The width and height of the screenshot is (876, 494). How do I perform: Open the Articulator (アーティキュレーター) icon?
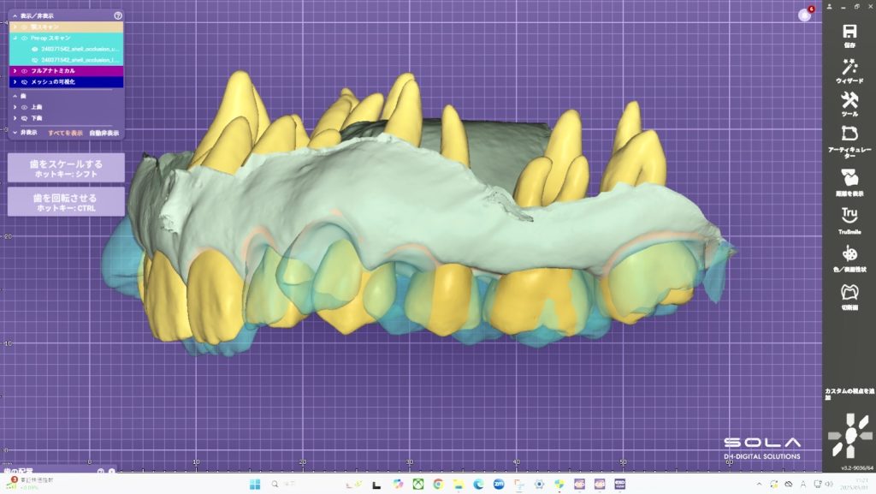(849, 136)
